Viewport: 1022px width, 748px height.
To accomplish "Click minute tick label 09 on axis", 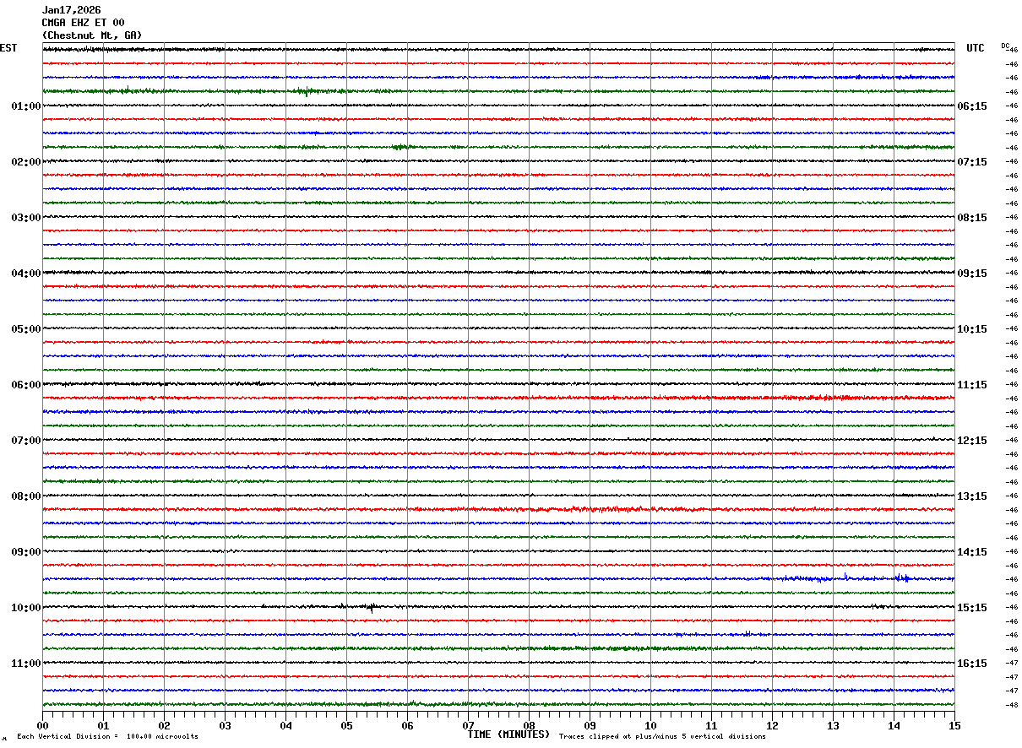I will tap(590, 725).
